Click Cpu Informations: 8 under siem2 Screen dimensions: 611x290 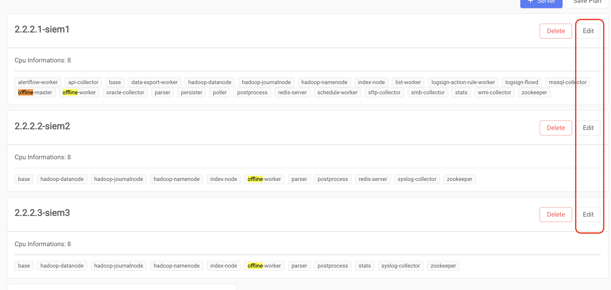(43, 157)
